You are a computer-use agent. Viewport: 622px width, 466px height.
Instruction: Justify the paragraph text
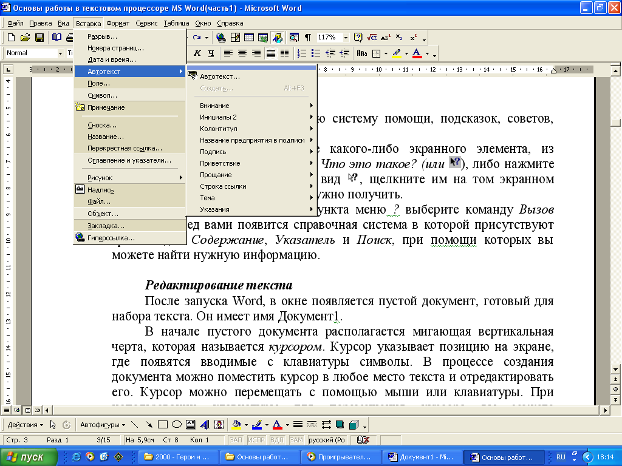point(270,53)
